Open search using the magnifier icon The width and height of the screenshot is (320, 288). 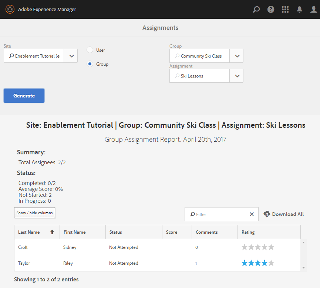pos(256,10)
